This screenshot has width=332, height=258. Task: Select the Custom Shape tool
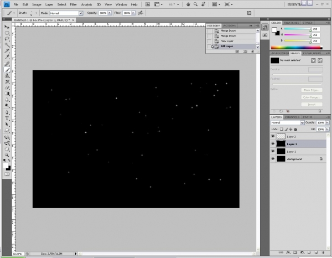[x=7, y=130]
